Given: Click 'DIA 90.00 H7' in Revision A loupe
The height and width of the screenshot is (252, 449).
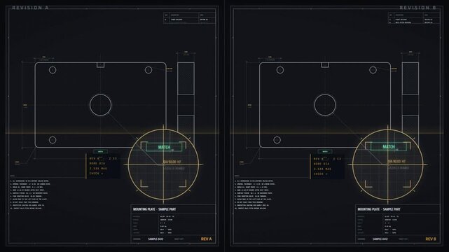Looking at the screenshot, I should pos(172,162).
